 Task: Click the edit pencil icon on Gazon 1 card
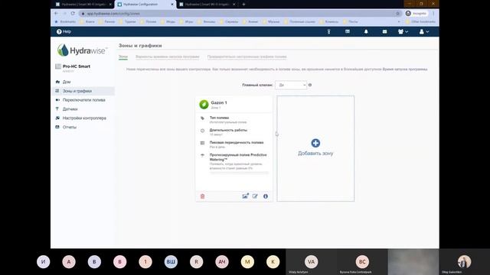tap(255, 196)
